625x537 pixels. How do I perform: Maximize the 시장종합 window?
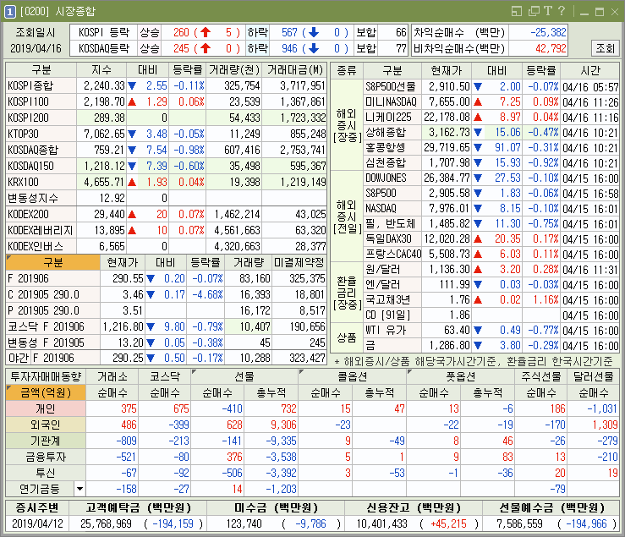tap(599, 12)
